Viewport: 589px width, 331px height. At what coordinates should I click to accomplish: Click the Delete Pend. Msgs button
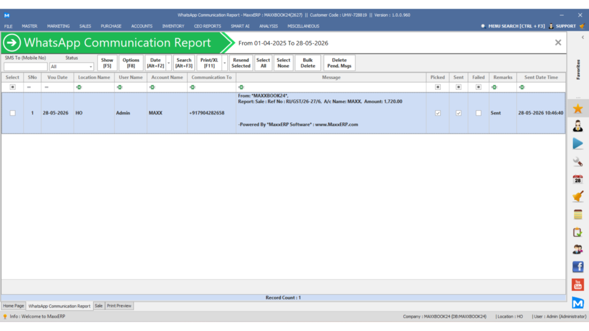coord(339,63)
